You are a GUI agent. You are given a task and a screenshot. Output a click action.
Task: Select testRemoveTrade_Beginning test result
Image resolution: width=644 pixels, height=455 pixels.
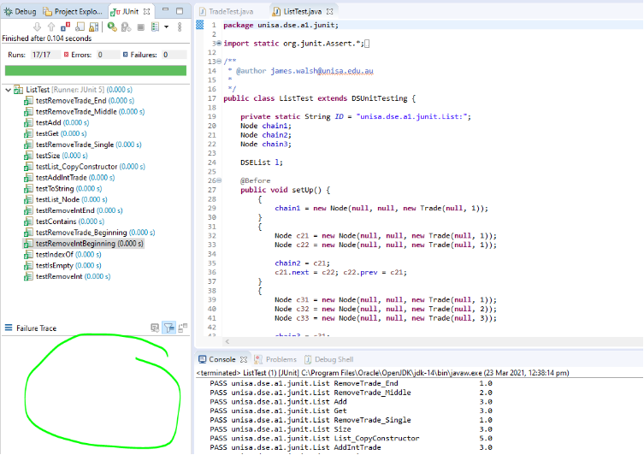(x=89, y=233)
